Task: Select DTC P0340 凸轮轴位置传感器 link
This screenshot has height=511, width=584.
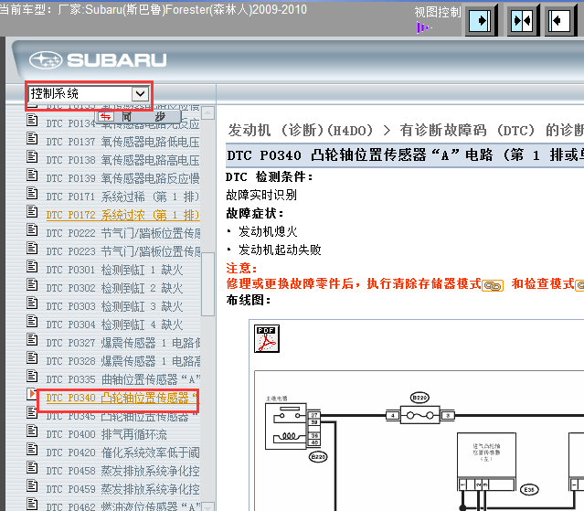Action: 122,398
